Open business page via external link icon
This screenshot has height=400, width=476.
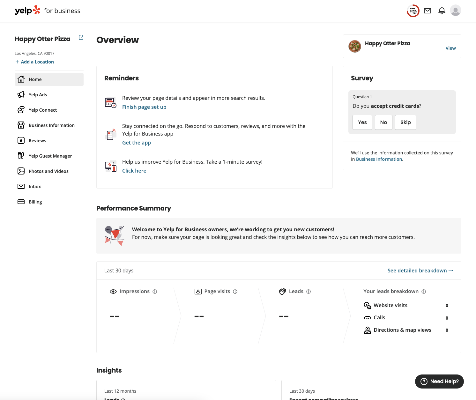click(x=81, y=38)
